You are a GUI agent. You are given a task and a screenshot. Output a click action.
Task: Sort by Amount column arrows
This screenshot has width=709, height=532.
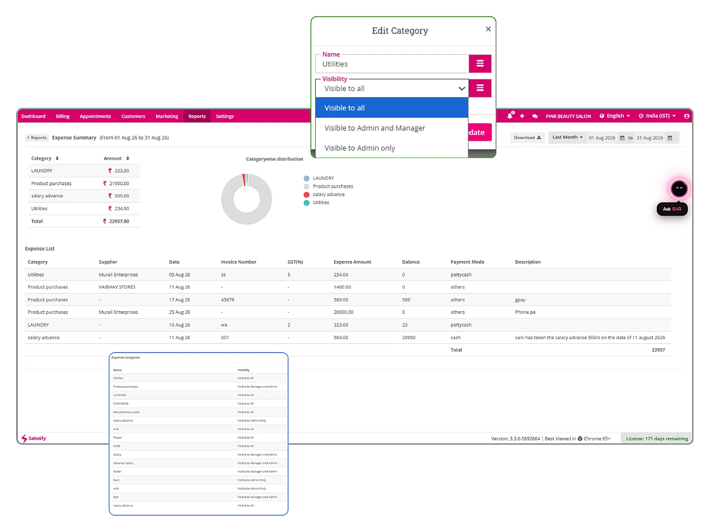point(128,159)
